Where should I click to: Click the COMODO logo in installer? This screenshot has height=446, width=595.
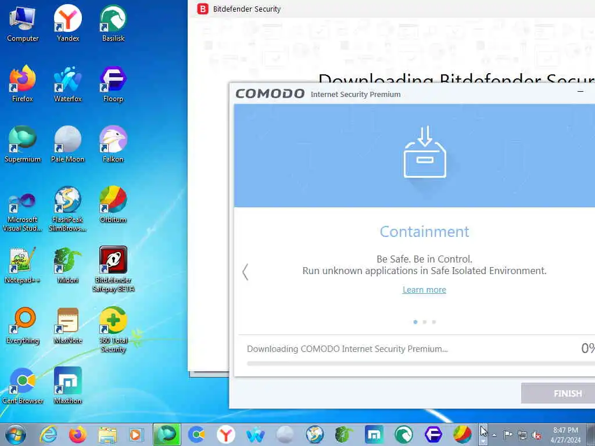pyautogui.click(x=270, y=93)
